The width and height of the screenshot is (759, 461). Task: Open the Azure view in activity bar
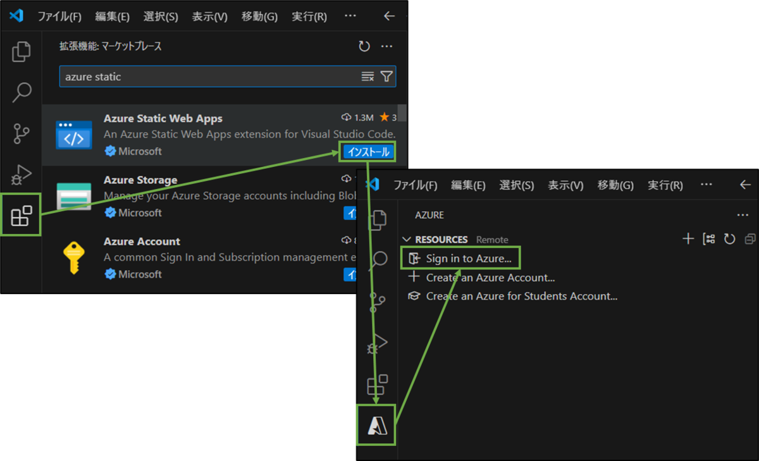click(x=378, y=425)
